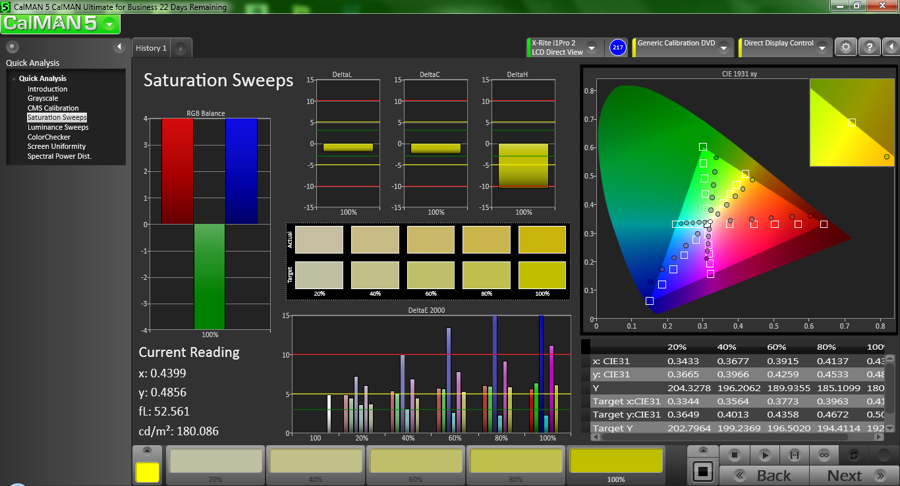
Task: Expand the Direct Display Control dropdown
Action: [822, 47]
